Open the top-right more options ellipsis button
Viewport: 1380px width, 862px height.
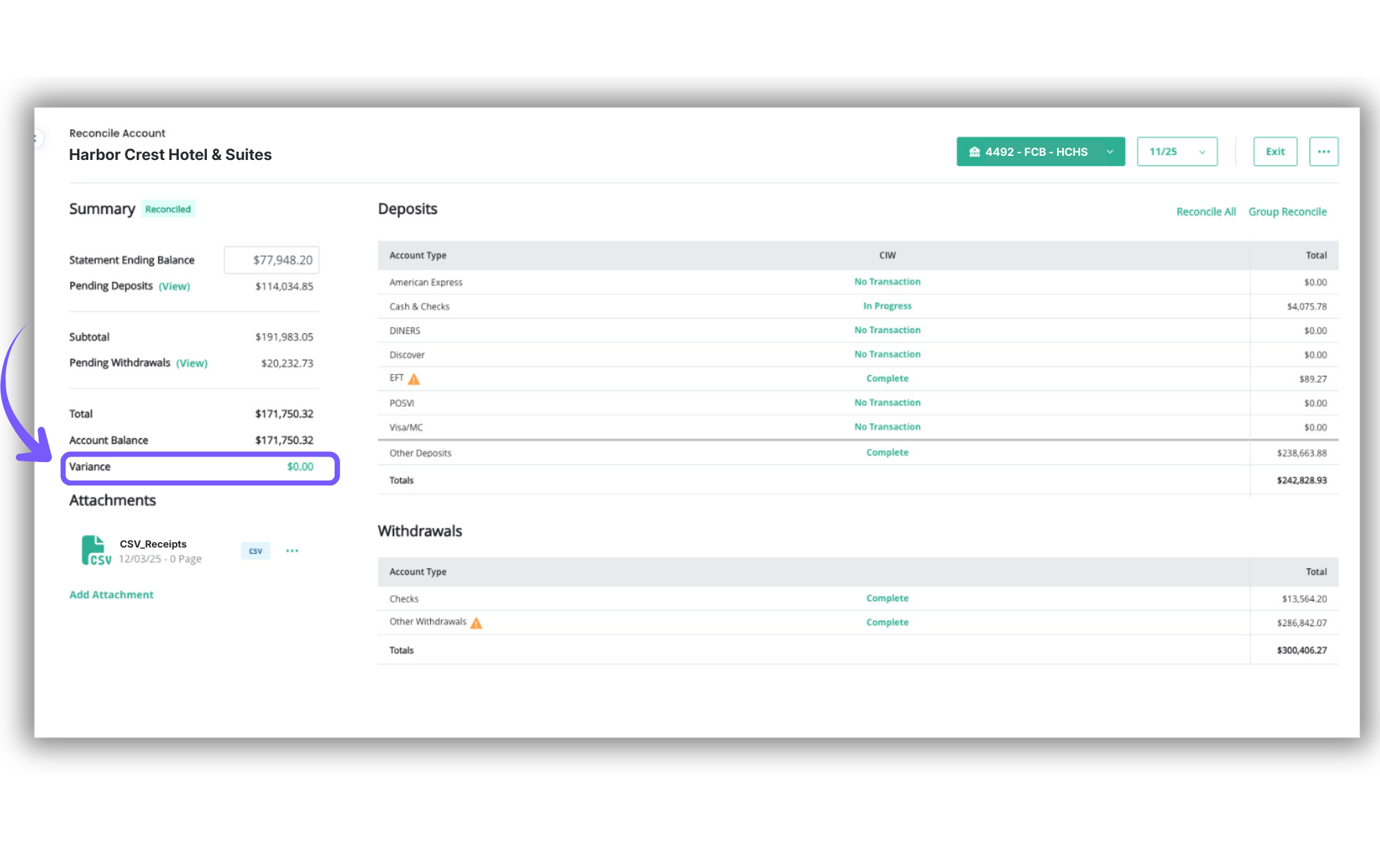[1323, 152]
